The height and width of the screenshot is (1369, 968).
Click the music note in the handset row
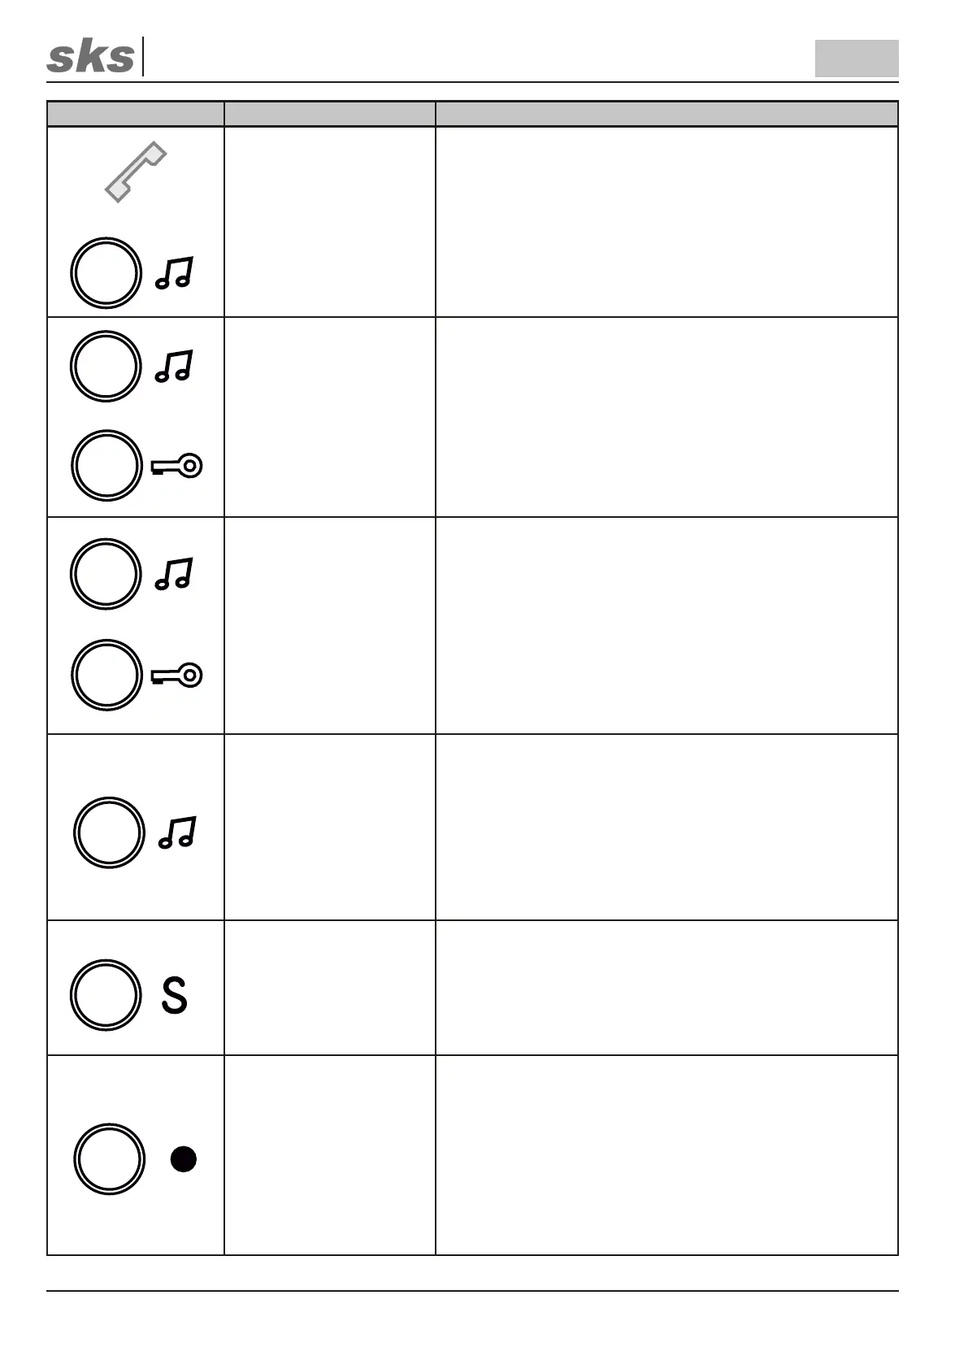tap(175, 273)
